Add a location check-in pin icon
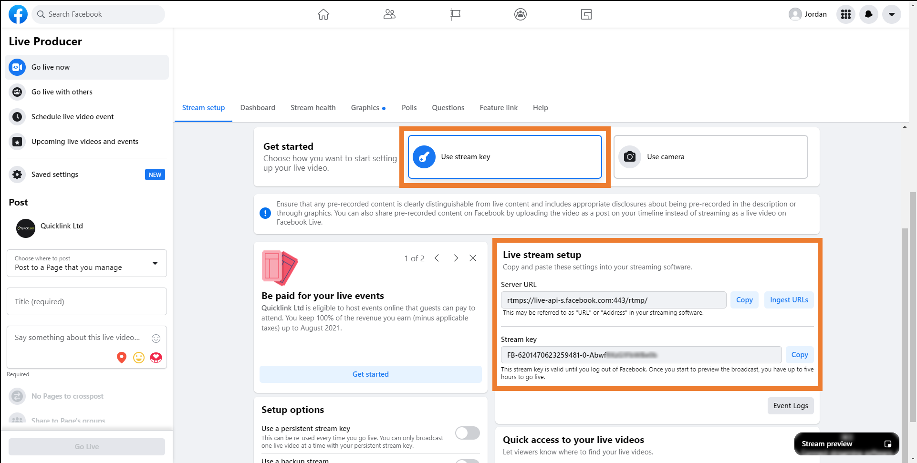 coord(122,358)
